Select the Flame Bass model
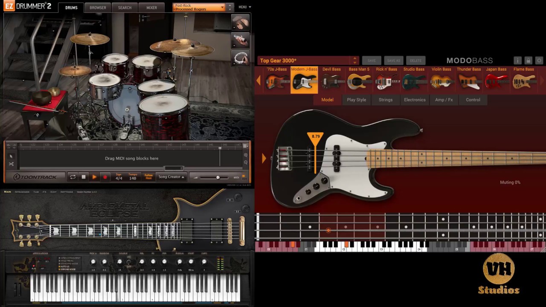The height and width of the screenshot is (307, 546). point(523,80)
